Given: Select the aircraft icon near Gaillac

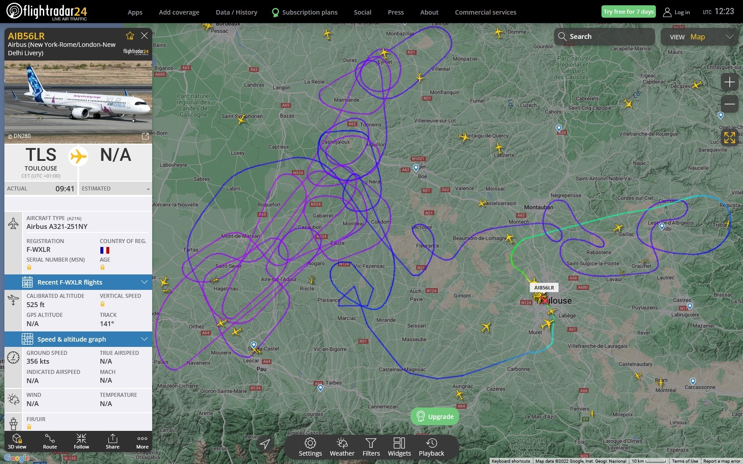Looking at the screenshot, I should tap(617, 228).
